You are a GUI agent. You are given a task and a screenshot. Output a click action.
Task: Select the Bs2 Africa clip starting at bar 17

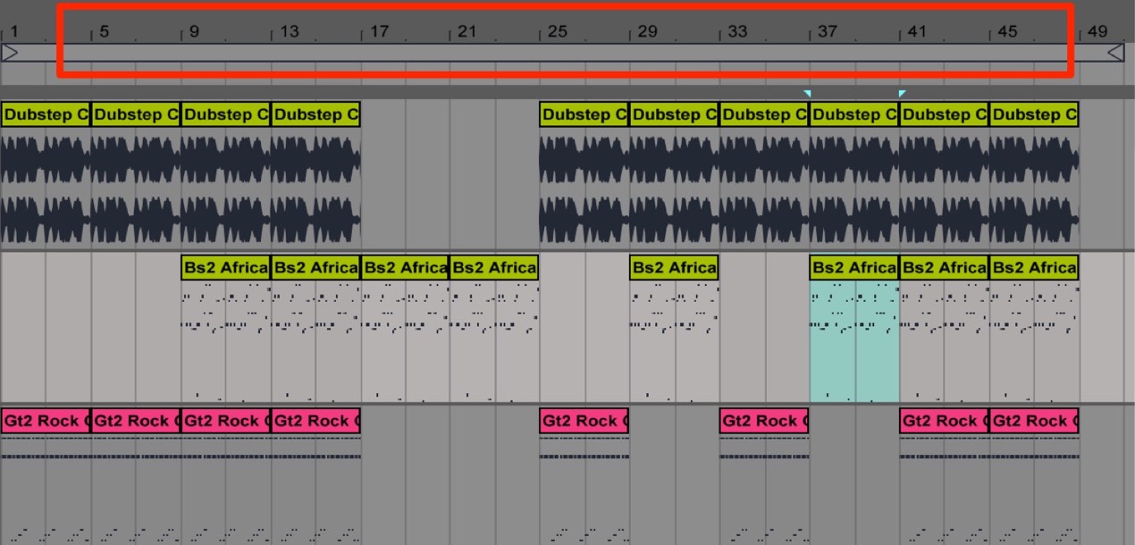click(406, 267)
